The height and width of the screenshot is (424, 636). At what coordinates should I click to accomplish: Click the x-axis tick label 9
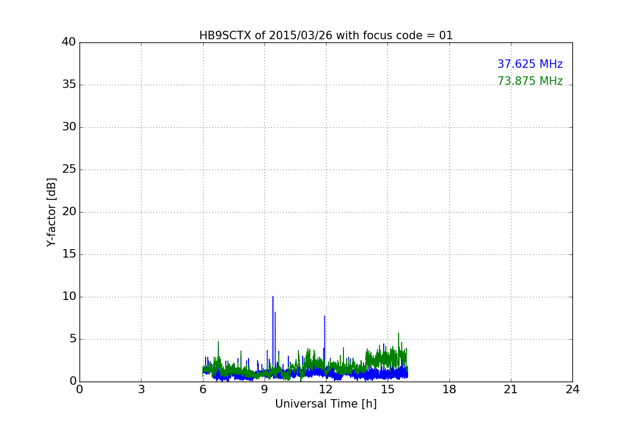pos(264,389)
